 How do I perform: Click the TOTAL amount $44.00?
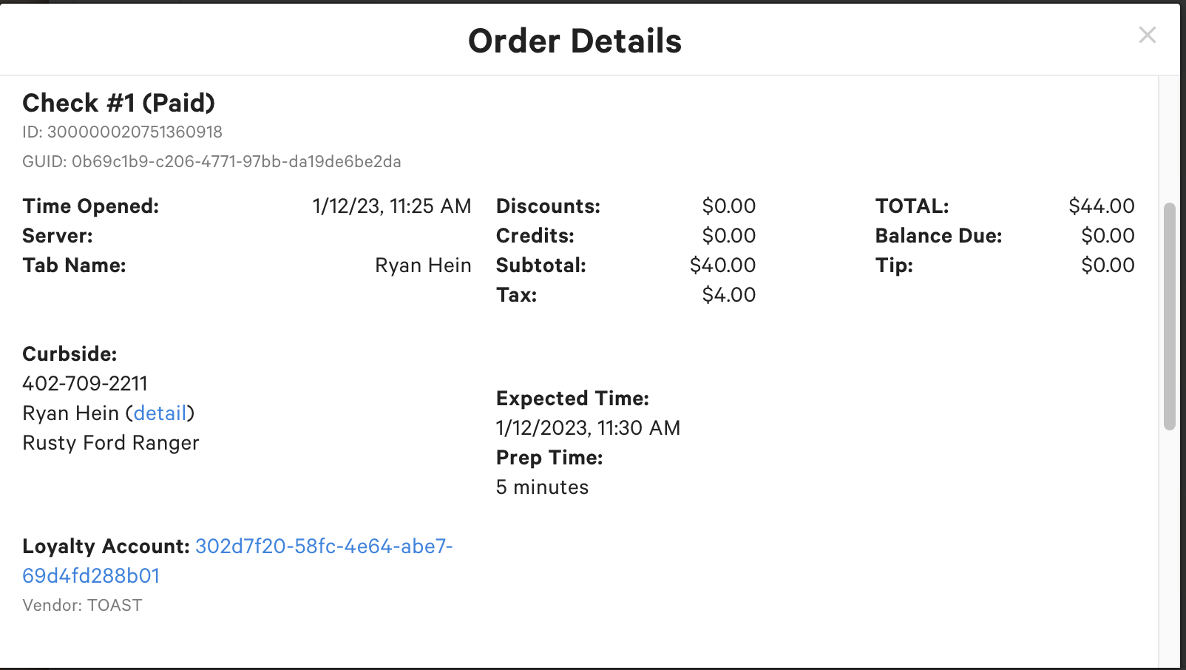click(1101, 206)
